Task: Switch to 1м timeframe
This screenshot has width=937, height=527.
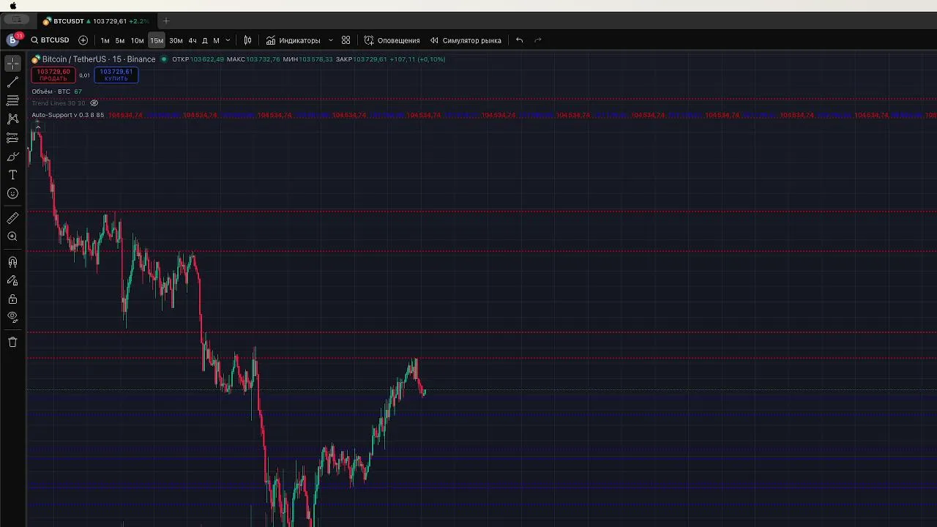Action: click(x=105, y=41)
